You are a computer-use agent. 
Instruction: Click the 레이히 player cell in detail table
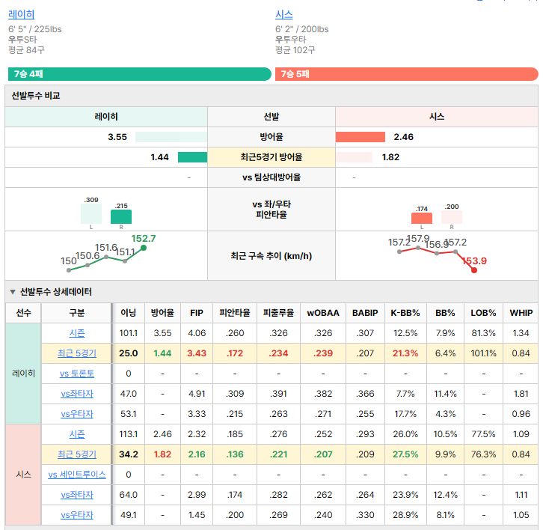click(23, 374)
